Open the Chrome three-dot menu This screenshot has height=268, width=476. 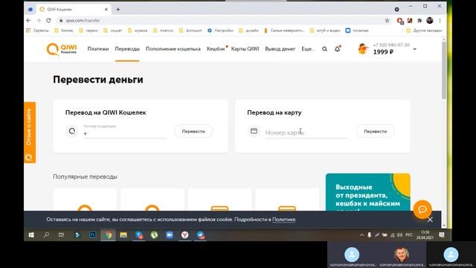440,20
